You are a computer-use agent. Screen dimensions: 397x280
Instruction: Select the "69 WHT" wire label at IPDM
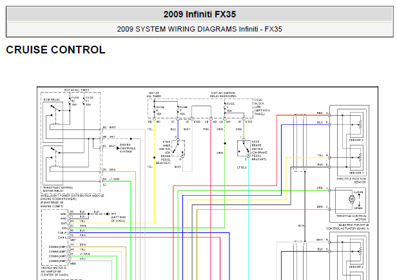point(110,127)
